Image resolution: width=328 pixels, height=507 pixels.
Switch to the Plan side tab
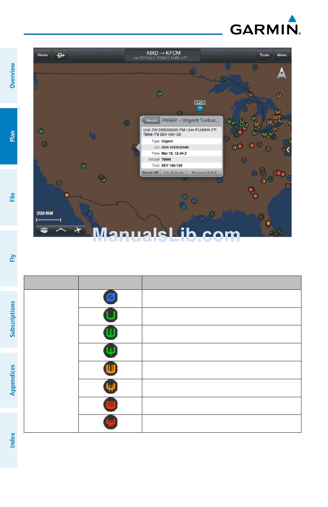(12, 136)
